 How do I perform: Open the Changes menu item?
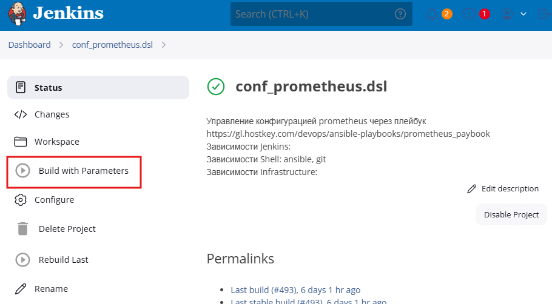[x=52, y=114]
